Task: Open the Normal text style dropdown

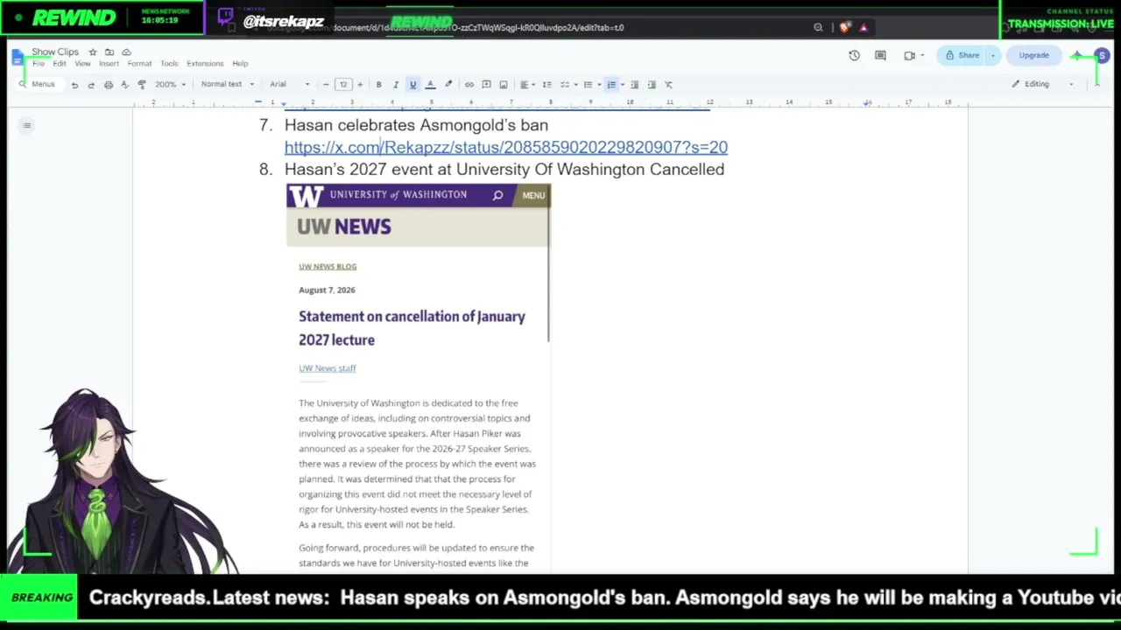Action: pyautogui.click(x=227, y=85)
